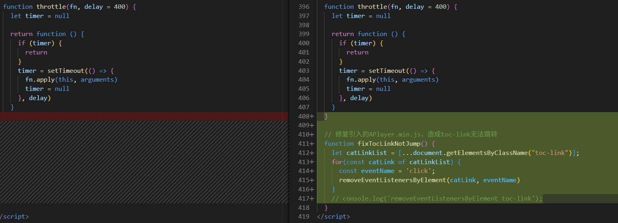618x223 pixels.
Task: Click 'delay = 400' parameter in left pane
Action: 104,7
